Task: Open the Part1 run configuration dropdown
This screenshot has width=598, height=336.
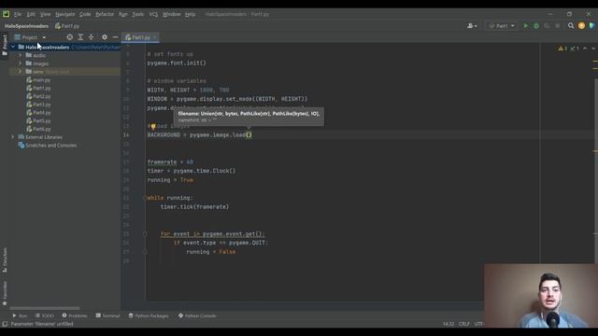Action: 502,26
